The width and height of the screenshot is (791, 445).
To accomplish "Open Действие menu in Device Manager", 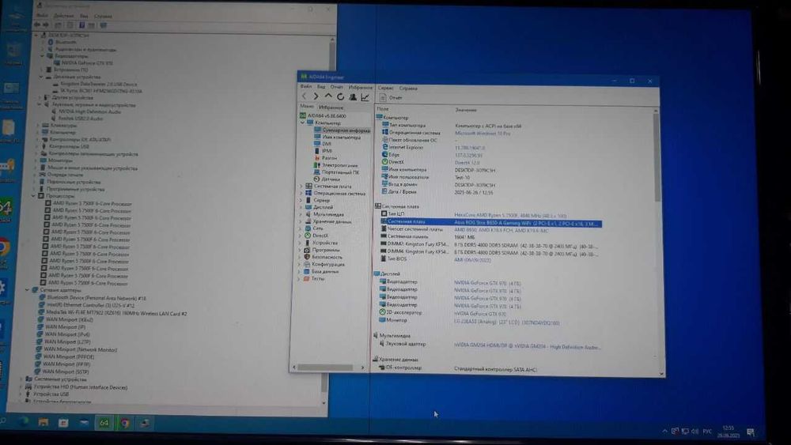I will click(x=63, y=16).
